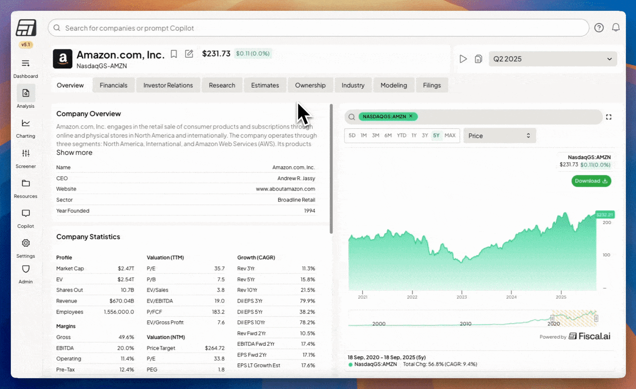Remove the NASDAQGS:AMZN ticker chip
The width and height of the screenshot is (636, 389).
coord(411,116)
